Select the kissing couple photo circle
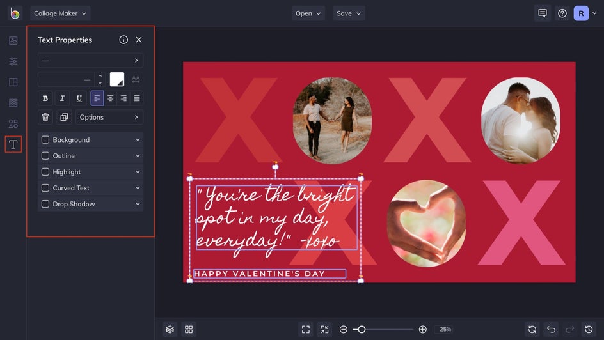This screenshot has width=604, height=340. pyautogui.click(x=521, y=120)
